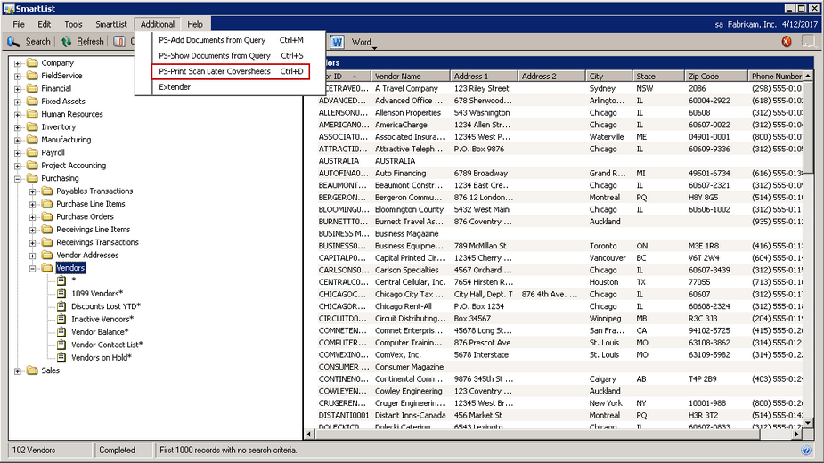Select the Beaumont Constr… vendor row
824x463 pixels.
tap(559, 185)
